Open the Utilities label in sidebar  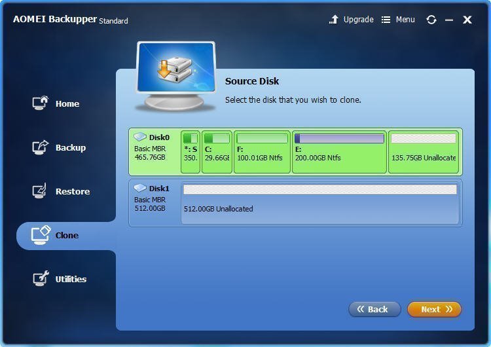[71, 279]
